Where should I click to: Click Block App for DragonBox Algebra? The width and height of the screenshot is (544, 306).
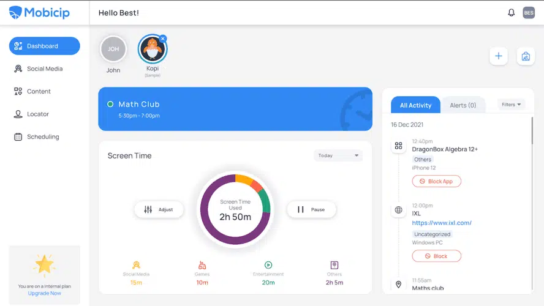click(437, 181)
